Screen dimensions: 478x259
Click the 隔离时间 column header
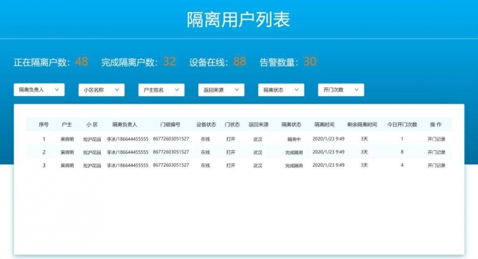pyautogui.click(x=324, y=125)
